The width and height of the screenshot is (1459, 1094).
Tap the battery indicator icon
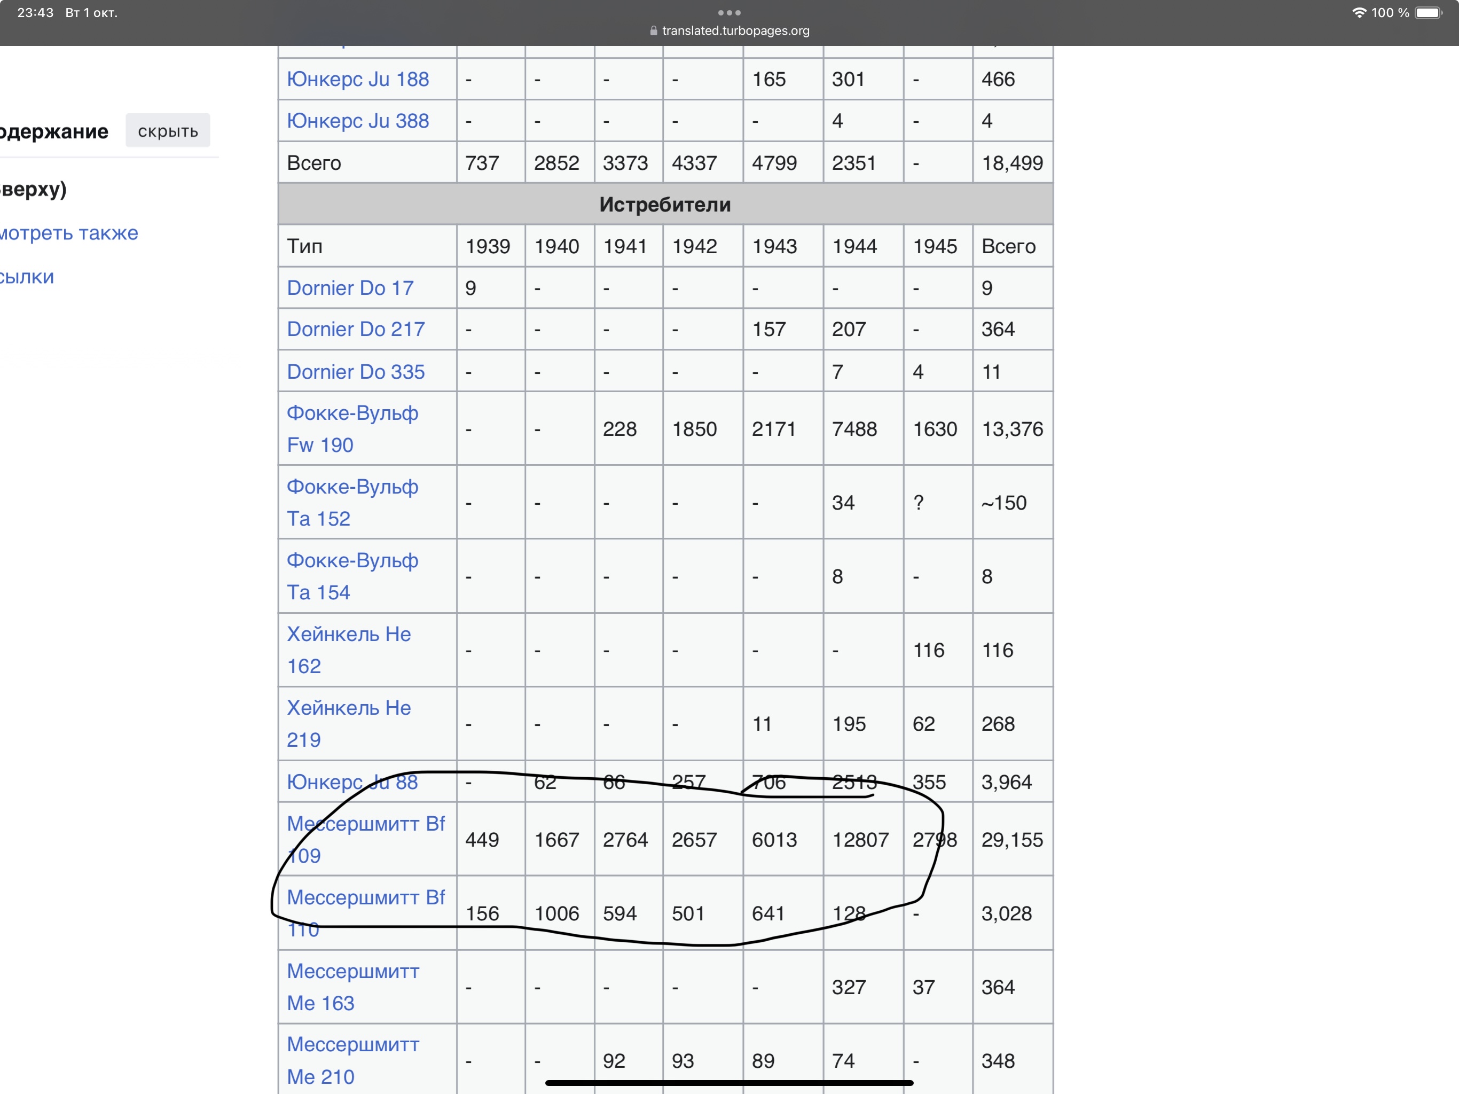click(1429, 12)
